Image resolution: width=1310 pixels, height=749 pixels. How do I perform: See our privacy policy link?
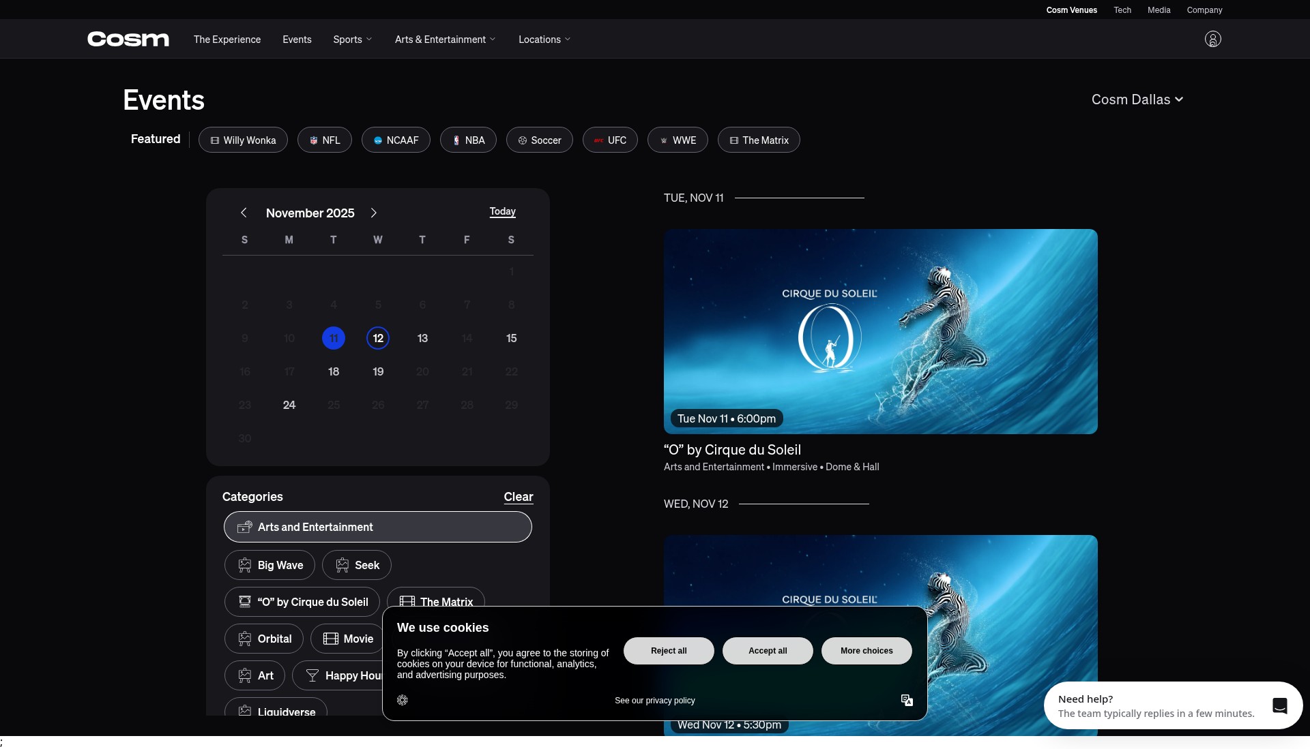pyautogui.click(x=654, y=701)
